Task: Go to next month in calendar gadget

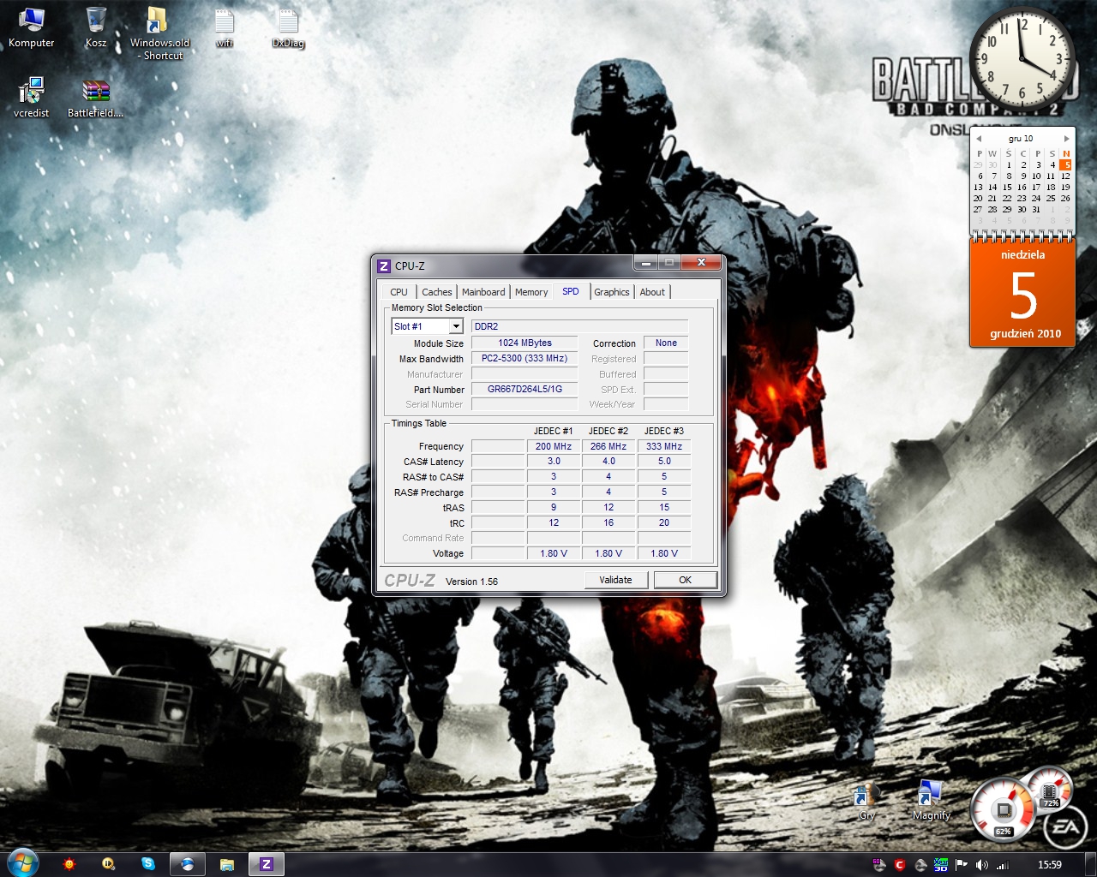Action: [x=1066, y=138]
